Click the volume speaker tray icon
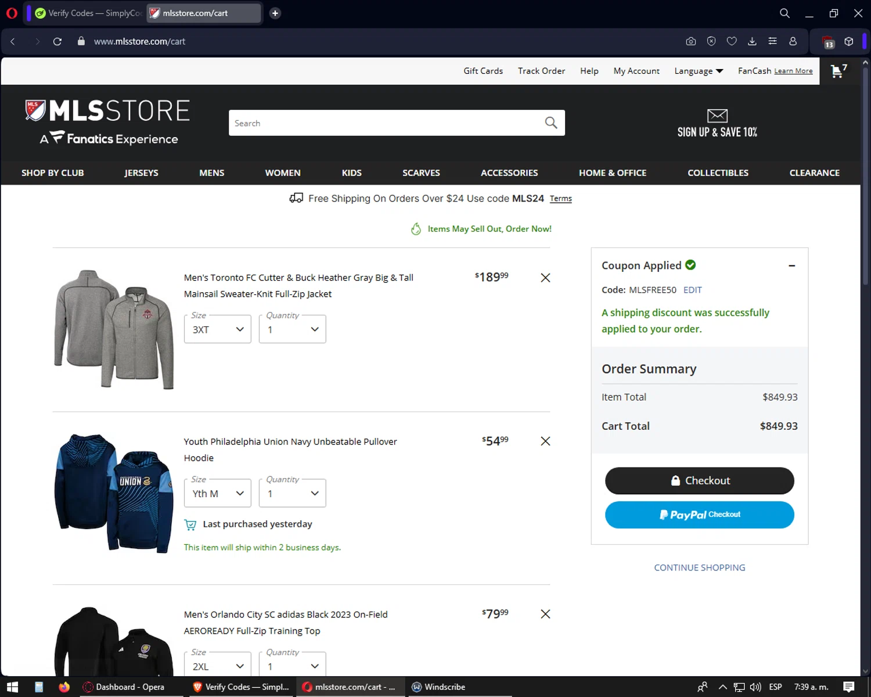Viewport: 871px width, 697px height. 755,687
